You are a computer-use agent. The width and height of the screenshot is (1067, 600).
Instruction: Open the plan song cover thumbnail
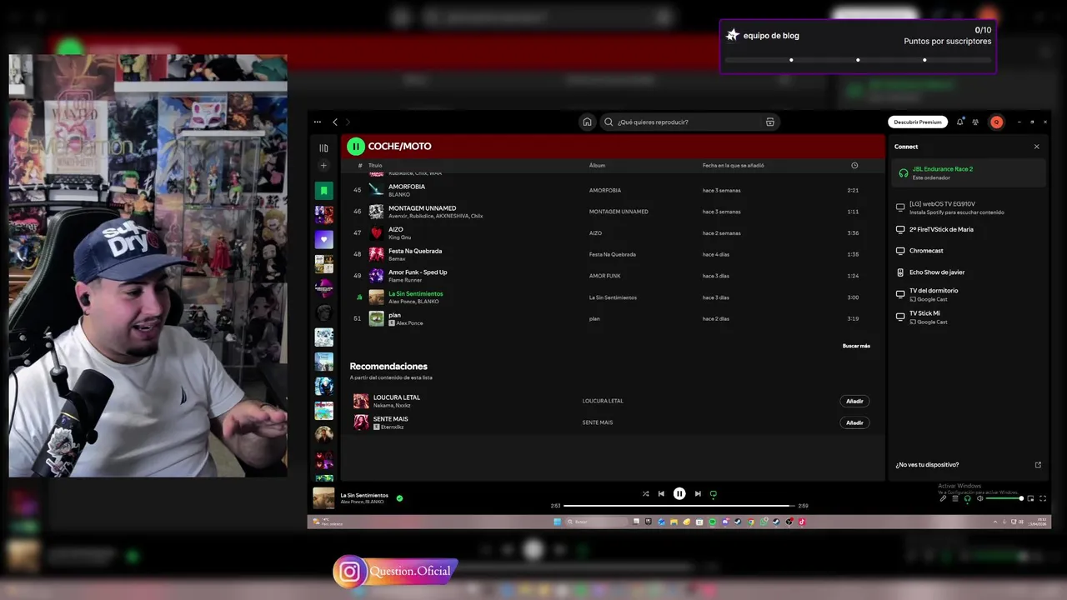[x=377, y=318]
